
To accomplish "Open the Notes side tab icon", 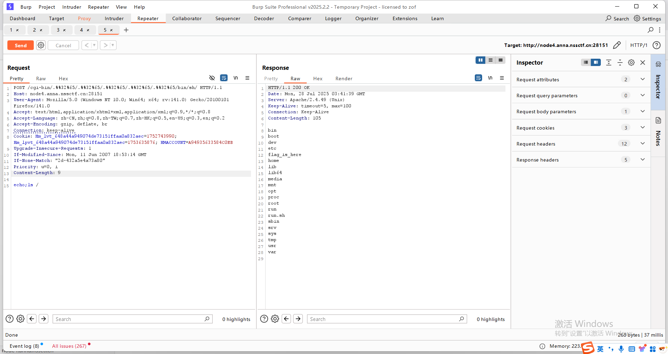I will click(x=658, y=120).
